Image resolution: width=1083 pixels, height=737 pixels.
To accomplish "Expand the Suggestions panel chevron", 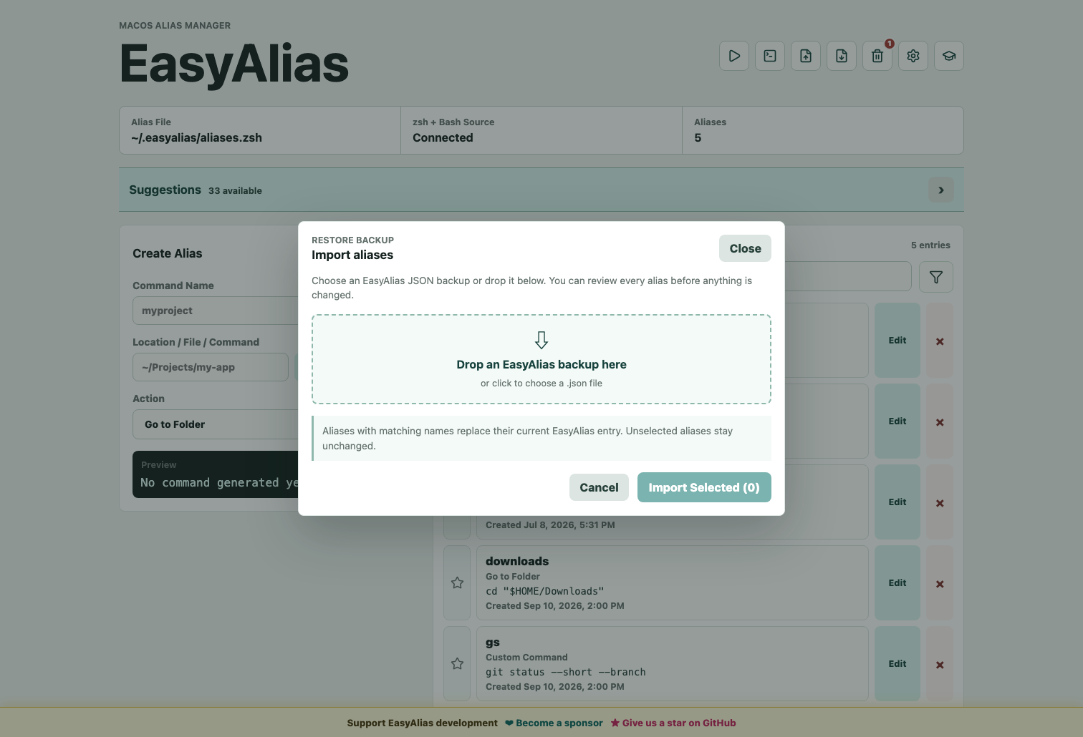I will [x=941, y=190].
